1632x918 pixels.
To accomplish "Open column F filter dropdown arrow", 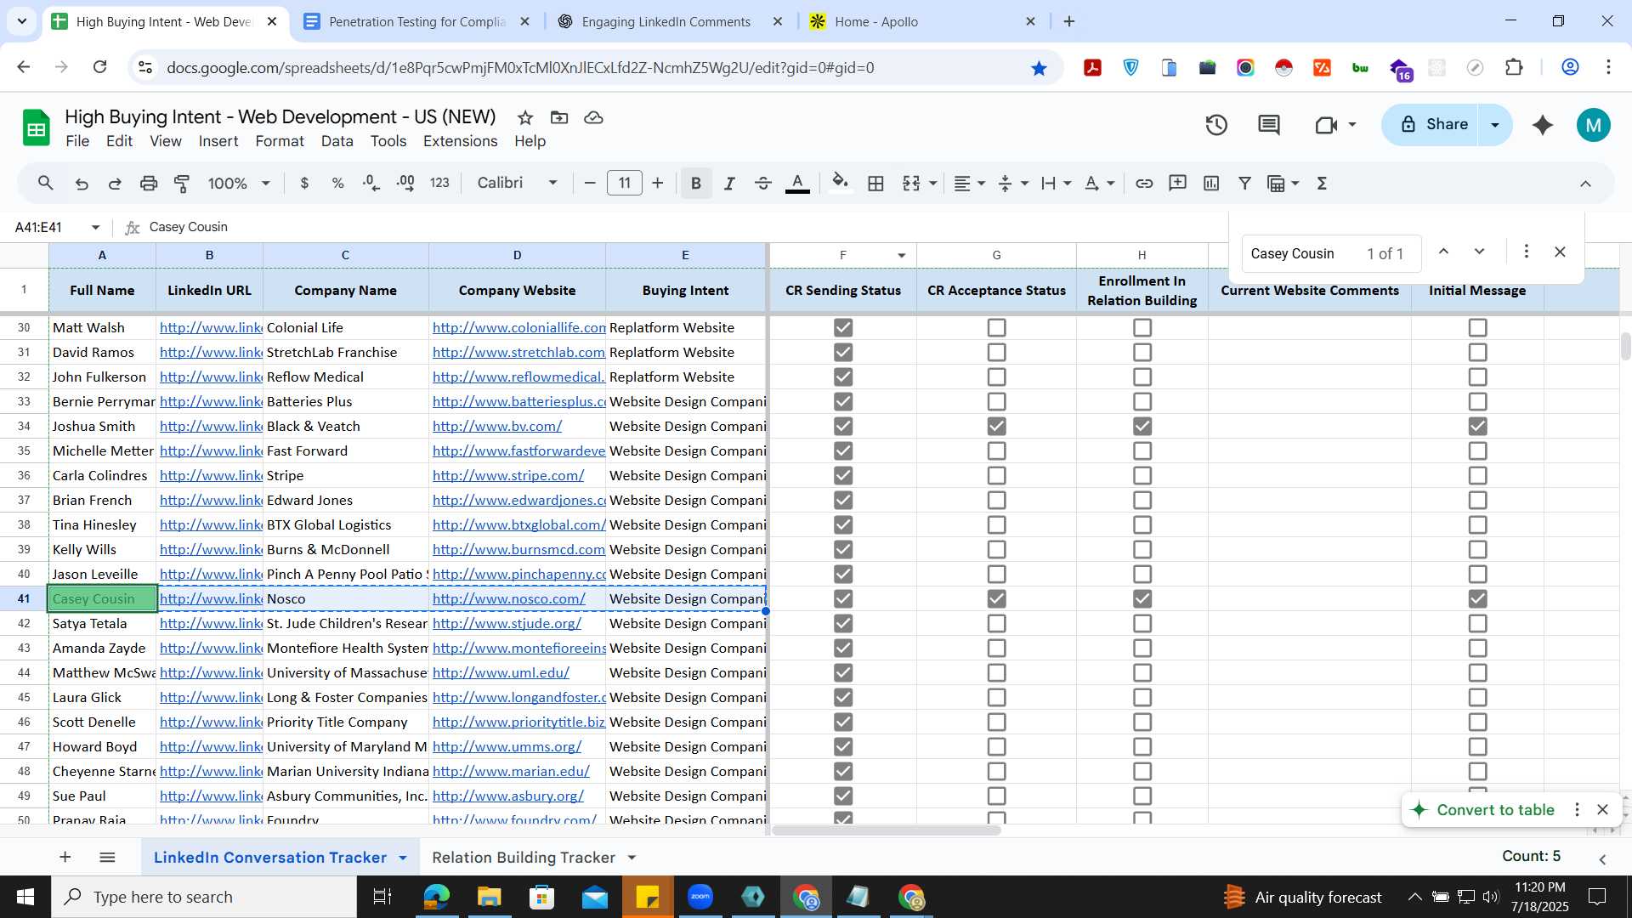I will pos(901,255).
